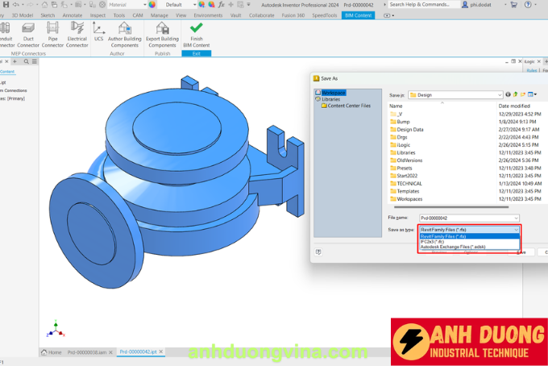Click the Home tab at bottom
This screenshot has height=366, width=548.
[51, 352]
